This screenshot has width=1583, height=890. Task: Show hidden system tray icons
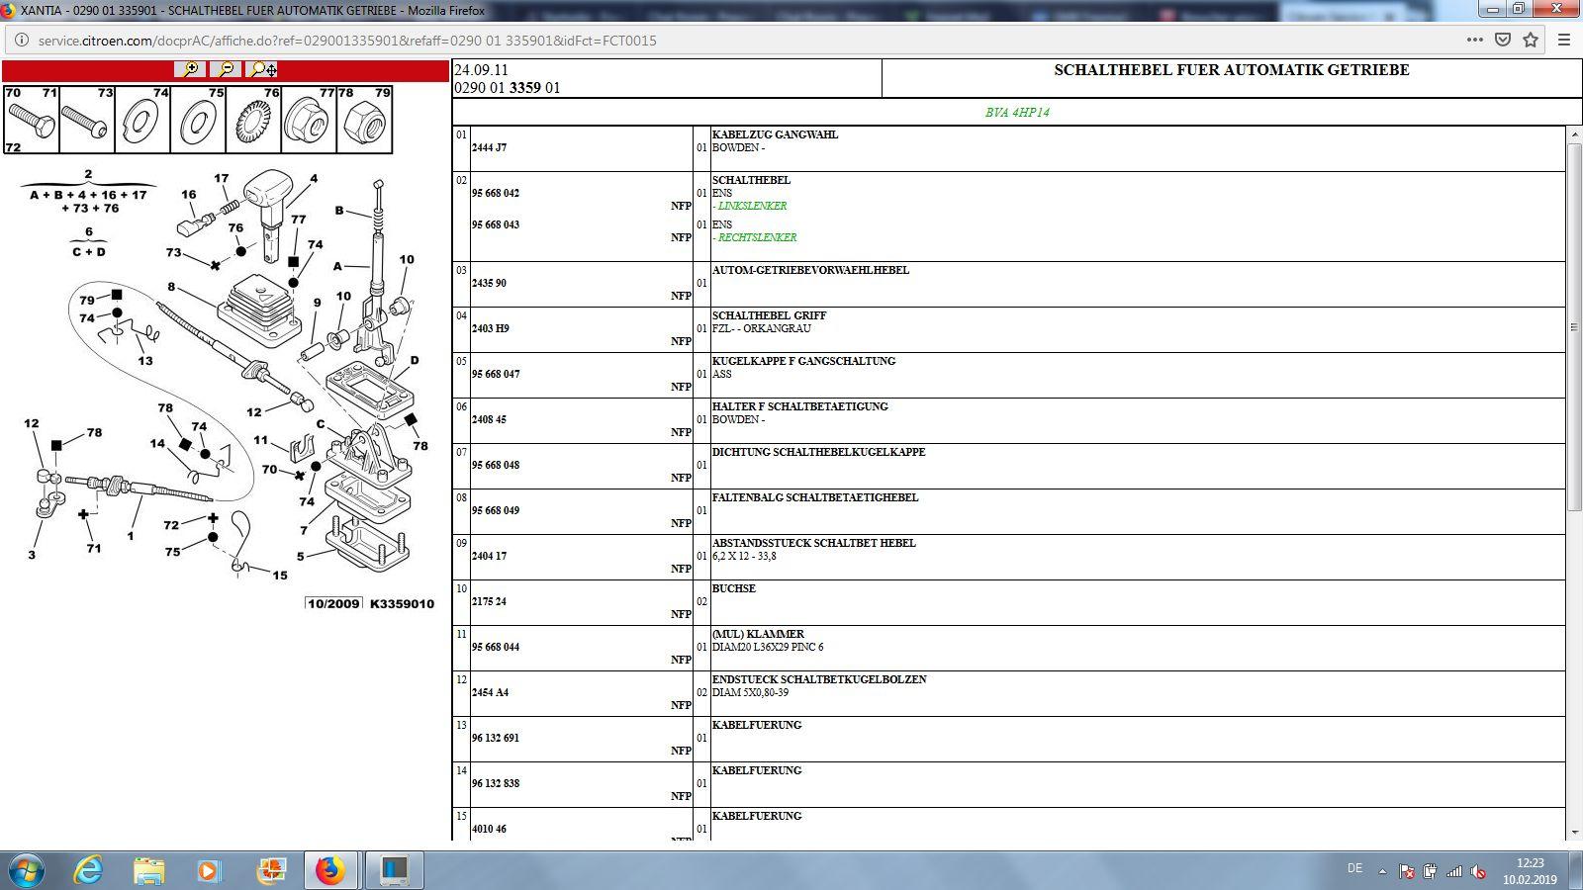[x=1382, y=871]
